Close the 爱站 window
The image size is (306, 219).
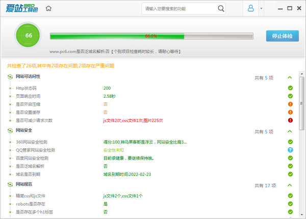[x=299, y=8]
